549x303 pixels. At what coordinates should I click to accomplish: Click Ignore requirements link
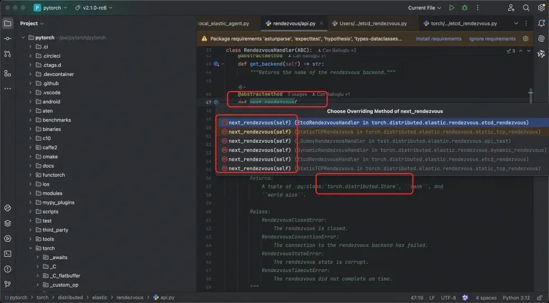pos(492,39)
